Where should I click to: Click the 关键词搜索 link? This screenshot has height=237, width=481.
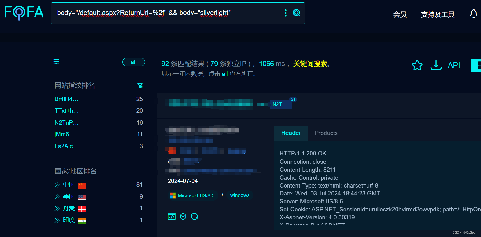(x=310, y=64)
